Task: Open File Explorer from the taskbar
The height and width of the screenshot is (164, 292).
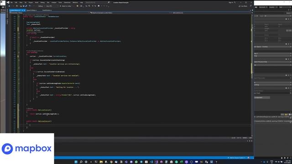Action: pyautogui.click(x=101, y=162)
